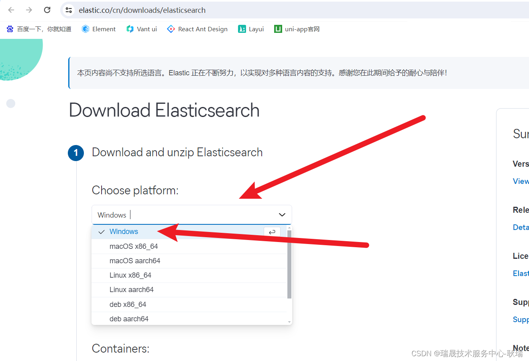This screenshot has width=529, height=361.
Task: Click the address bar URL elastic.co/cn/downloads/elasticsearch
Action: point(142,10)
